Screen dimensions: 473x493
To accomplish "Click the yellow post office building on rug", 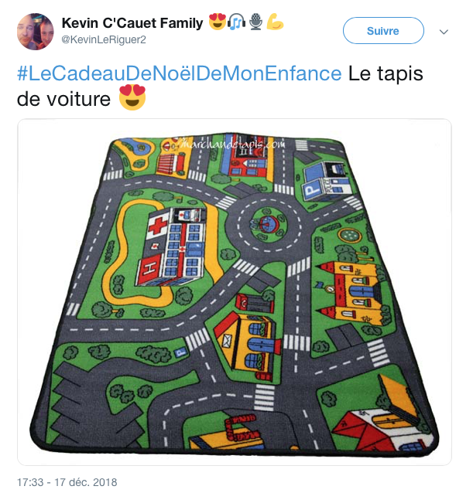I will point(248,343).
